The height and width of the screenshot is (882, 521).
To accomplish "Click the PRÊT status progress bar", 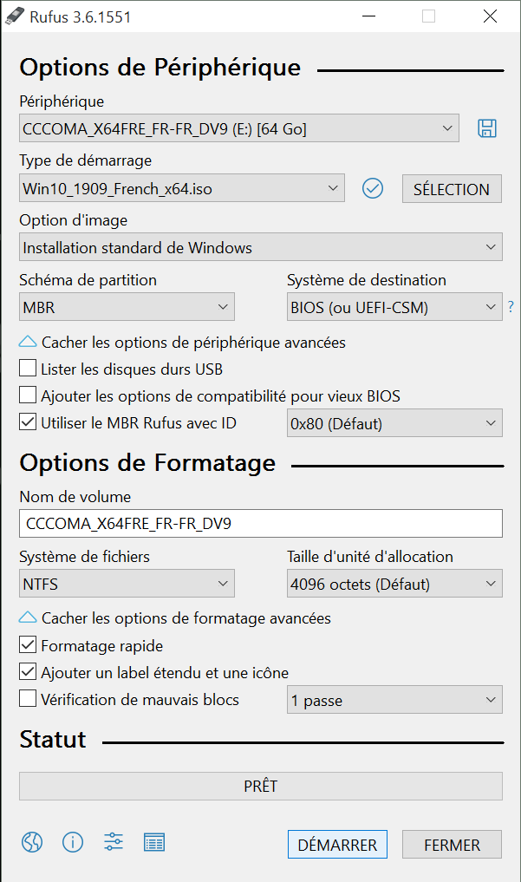I will pos(260,787).
